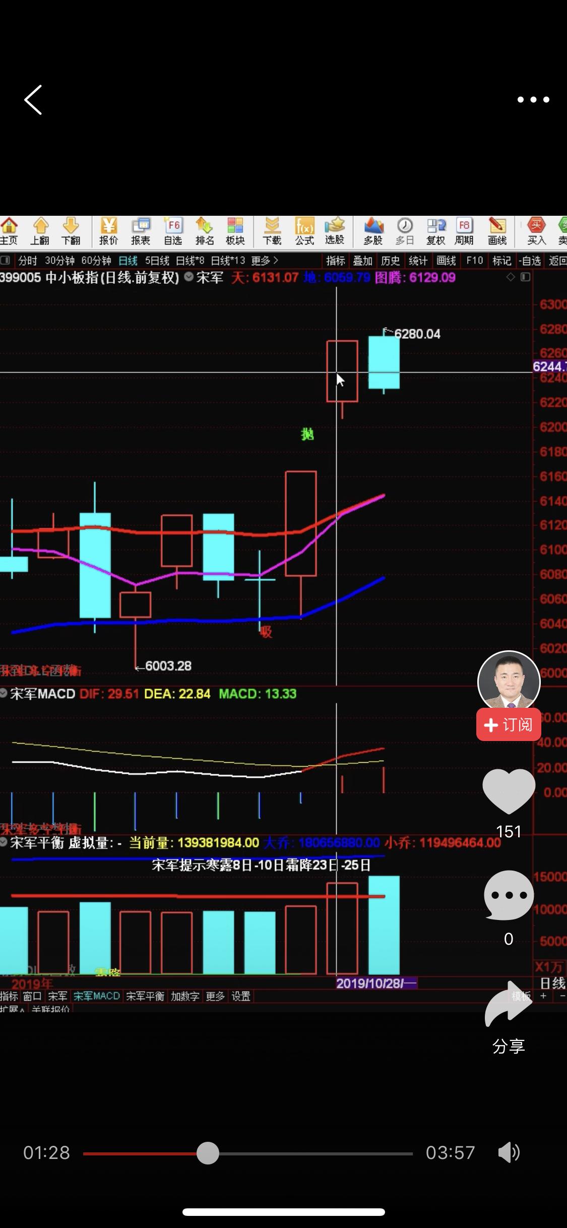
Task: Expand the dropdown arrow before 宋军 indicator
Action: tap(189, 277)
